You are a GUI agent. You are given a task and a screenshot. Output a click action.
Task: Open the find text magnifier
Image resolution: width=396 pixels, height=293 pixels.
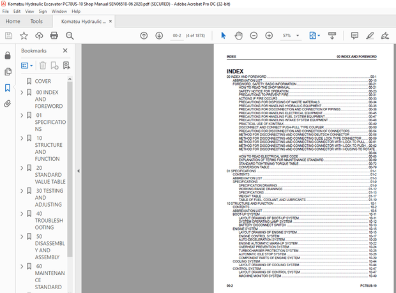(x=70, y=36)
